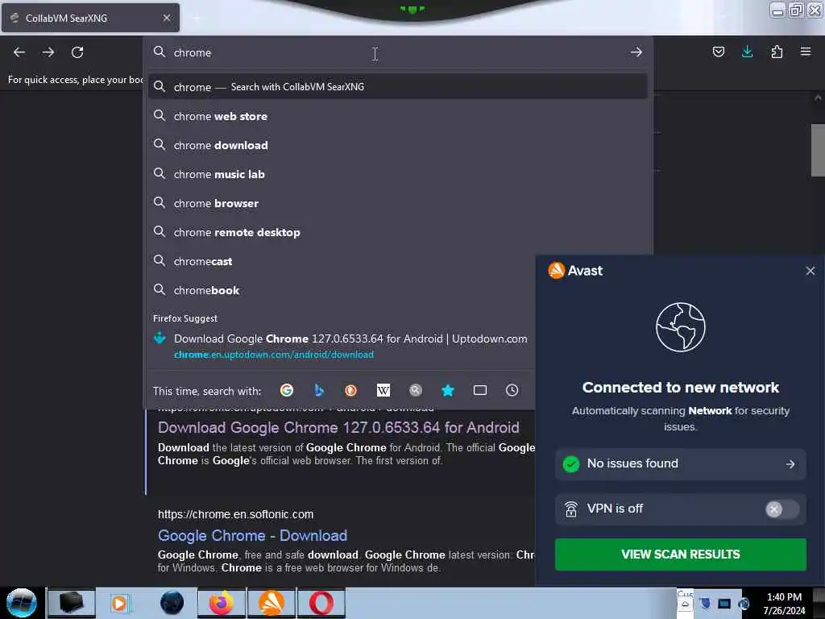The height and width of the screenshot is (619, 825).
Task: Open the Avast icon on the taskbar
Action: (x=271, y=603)
